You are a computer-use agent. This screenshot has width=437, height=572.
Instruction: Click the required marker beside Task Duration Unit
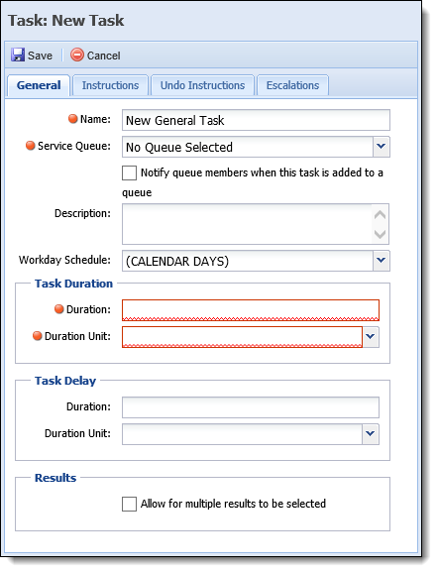click(x=38, y=336)
